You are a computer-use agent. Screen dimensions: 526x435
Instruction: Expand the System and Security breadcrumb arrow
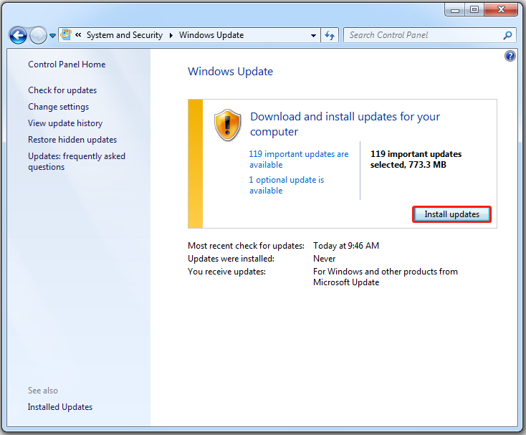(x=171, y=35)
